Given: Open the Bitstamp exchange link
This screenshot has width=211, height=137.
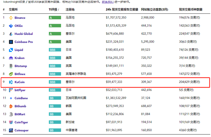Looking at the screenshot, I should [x=21, y=66].
